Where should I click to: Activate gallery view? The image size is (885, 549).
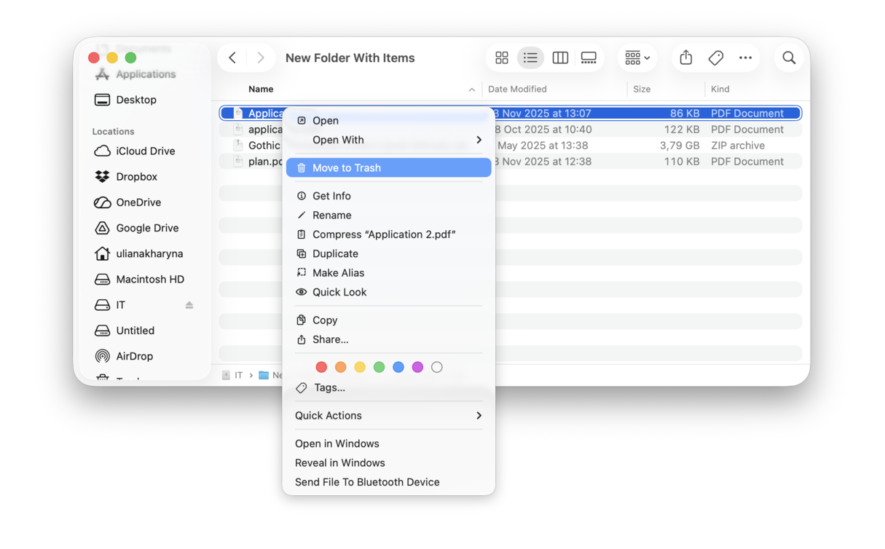(x=589, y=58)
